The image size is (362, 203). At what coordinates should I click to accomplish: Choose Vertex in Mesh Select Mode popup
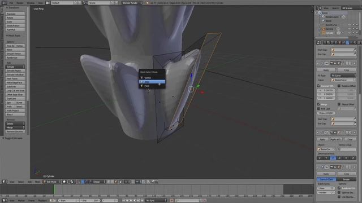click(x=152, y=78)
